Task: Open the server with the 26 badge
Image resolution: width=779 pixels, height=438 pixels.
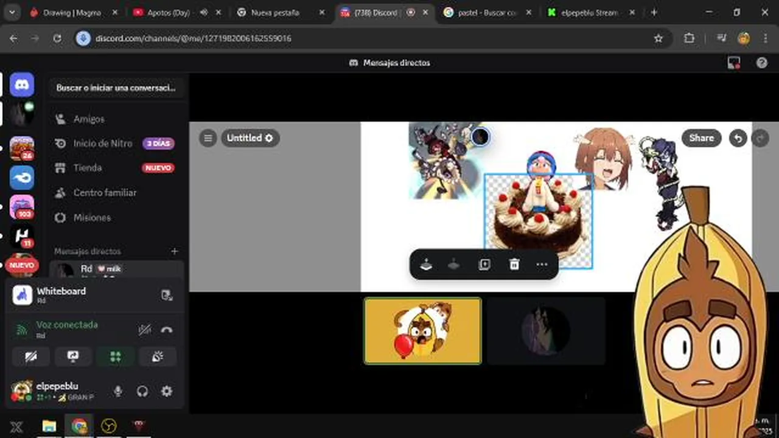Action: tap(22, 148)
